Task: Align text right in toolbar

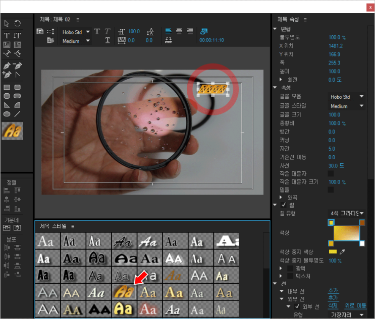Action: click(190, 31)
